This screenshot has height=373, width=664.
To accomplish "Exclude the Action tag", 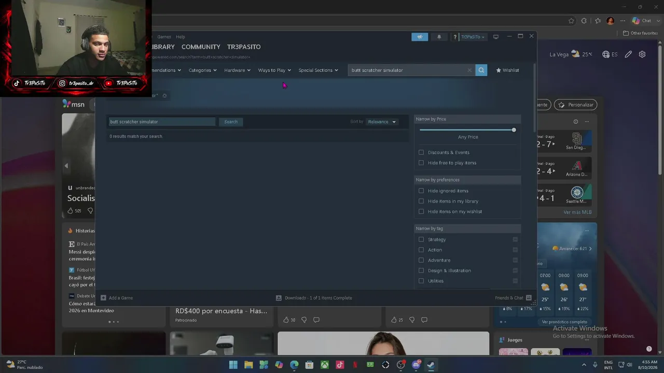I will (515, 250).
